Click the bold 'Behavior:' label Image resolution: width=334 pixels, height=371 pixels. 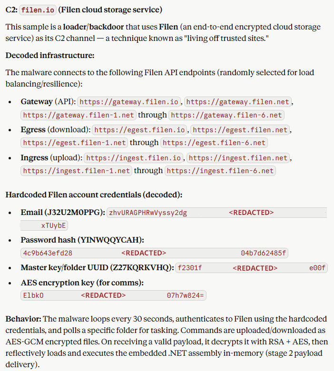[x=23, y=319]
